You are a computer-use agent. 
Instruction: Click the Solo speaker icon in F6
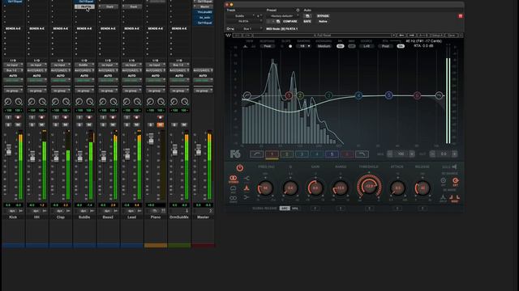[454, 167]
